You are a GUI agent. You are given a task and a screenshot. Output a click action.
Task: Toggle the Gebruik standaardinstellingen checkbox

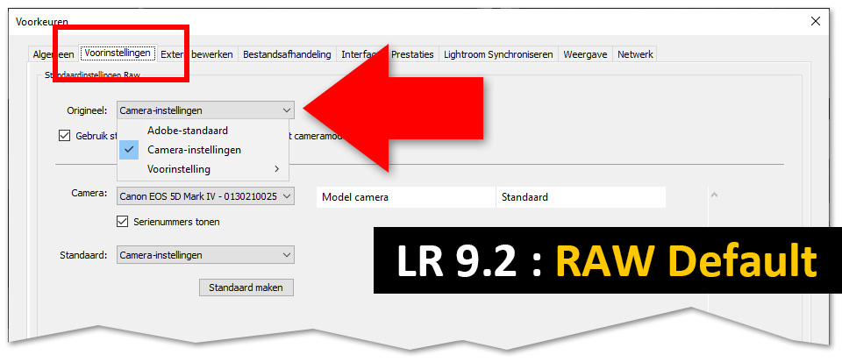64,136
